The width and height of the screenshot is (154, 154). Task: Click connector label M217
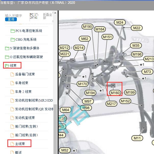click(x=111, y=104)
